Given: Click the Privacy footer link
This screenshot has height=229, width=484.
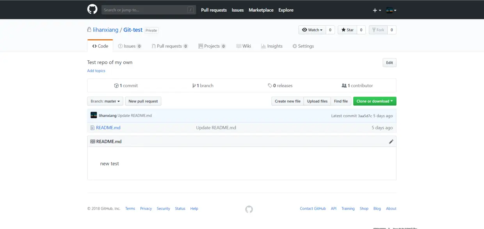Looking at the screenshot, I should click(x=146, y=209).
